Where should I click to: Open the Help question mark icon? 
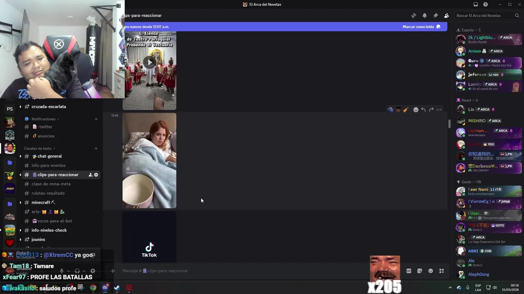[x=486, y=4]
